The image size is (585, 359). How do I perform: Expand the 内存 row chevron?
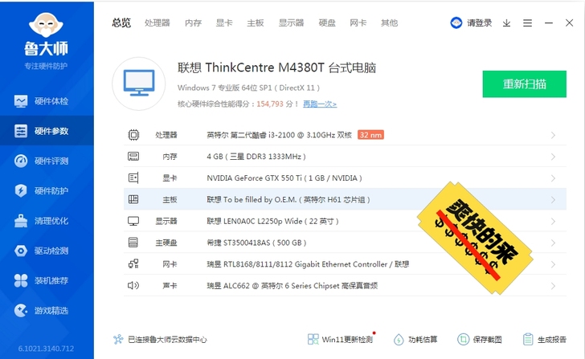pyautogui.click(x=553, y=157)
